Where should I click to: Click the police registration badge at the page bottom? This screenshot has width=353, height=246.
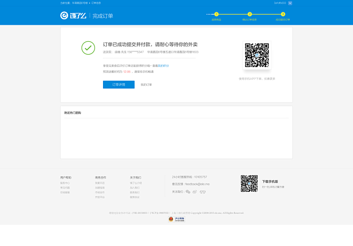176,219
